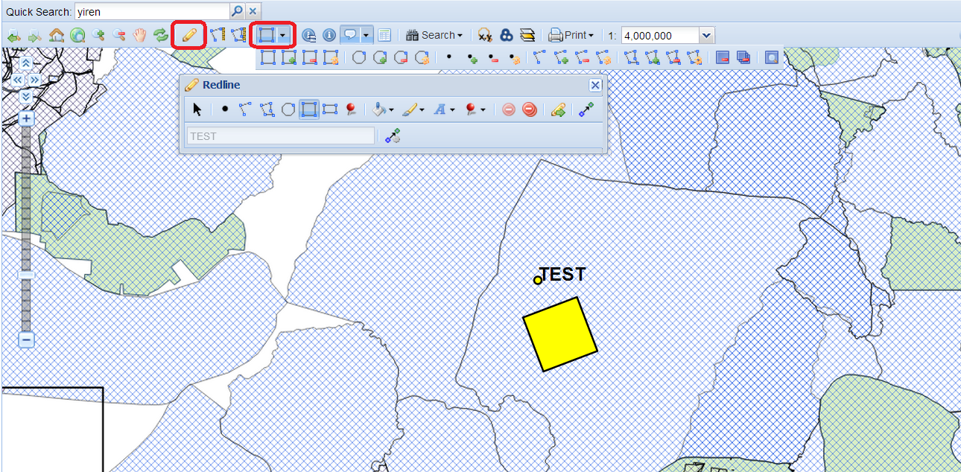Screen dimensions: 961x472
Task: Go back to the previous map extent
Action: click(13, 35)
